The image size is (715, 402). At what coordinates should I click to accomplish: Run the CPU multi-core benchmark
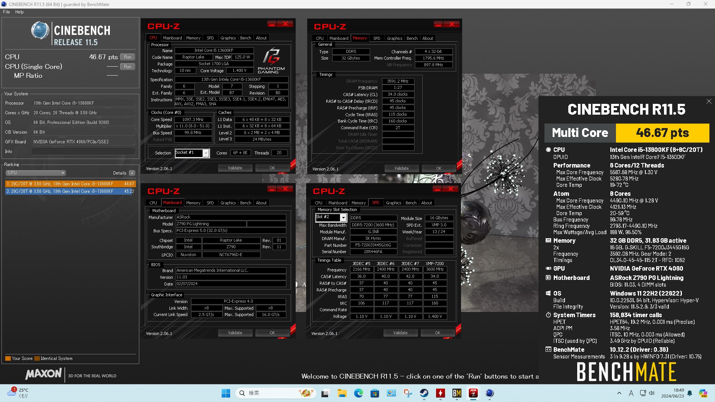(x=128, y=57)
